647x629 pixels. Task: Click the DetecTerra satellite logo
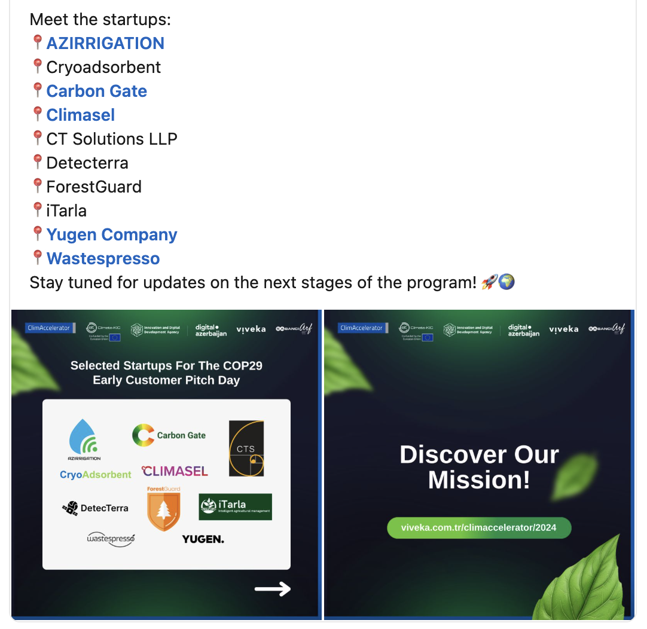[95, 508]
